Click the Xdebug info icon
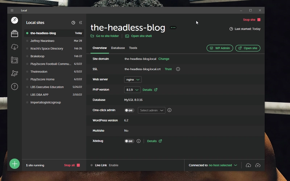 [x=138, y=141]
